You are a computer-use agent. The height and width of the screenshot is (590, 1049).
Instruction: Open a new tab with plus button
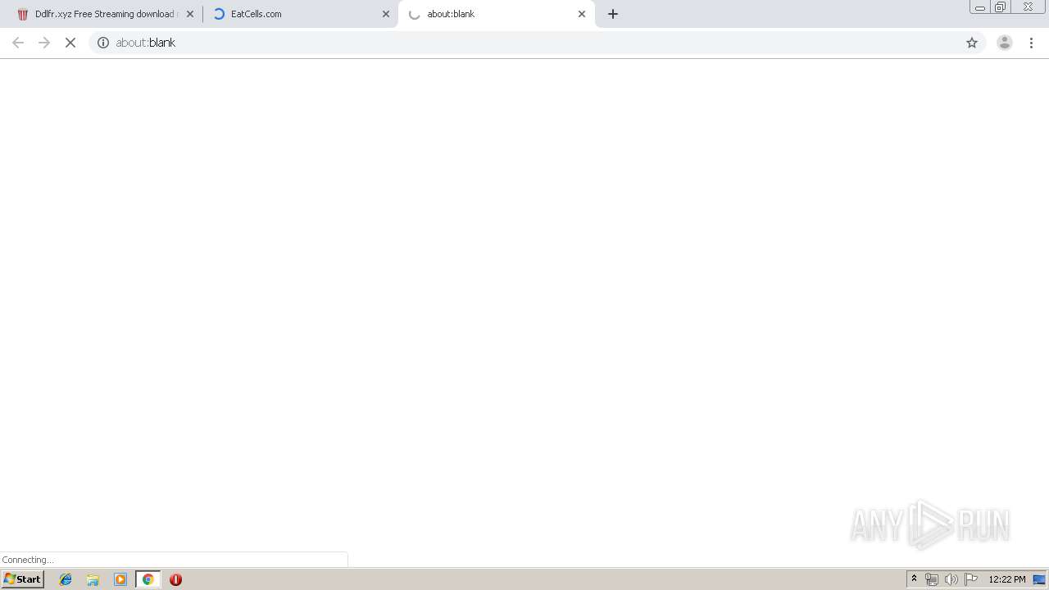pyautogui.click(x=613, y=14)
